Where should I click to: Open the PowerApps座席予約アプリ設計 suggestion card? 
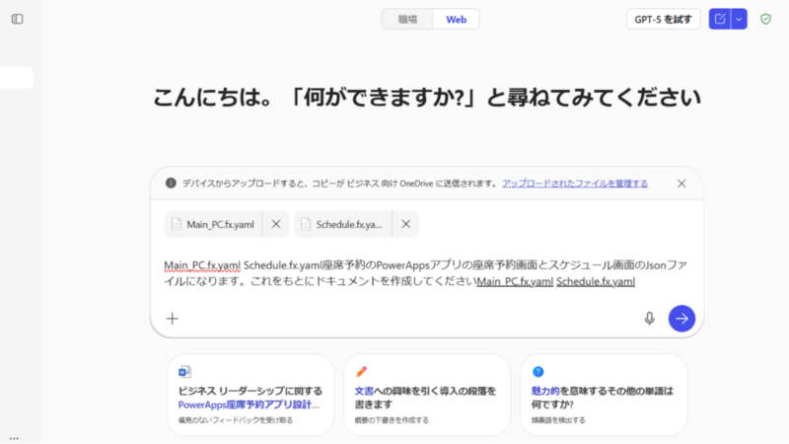coord(251,395)
